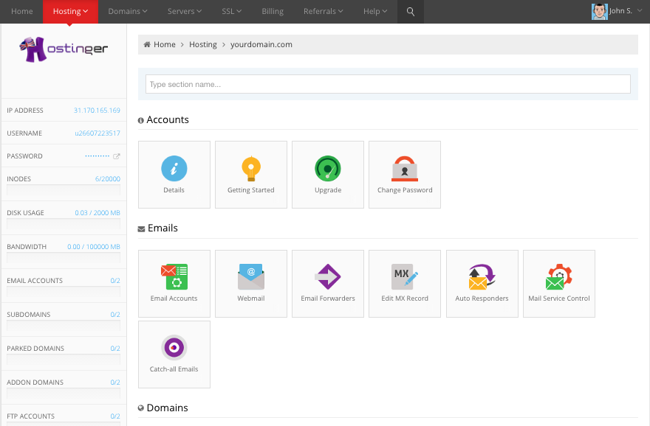Click the John S. user avatar
The image size is (650, 426).
tap(600, 12)
